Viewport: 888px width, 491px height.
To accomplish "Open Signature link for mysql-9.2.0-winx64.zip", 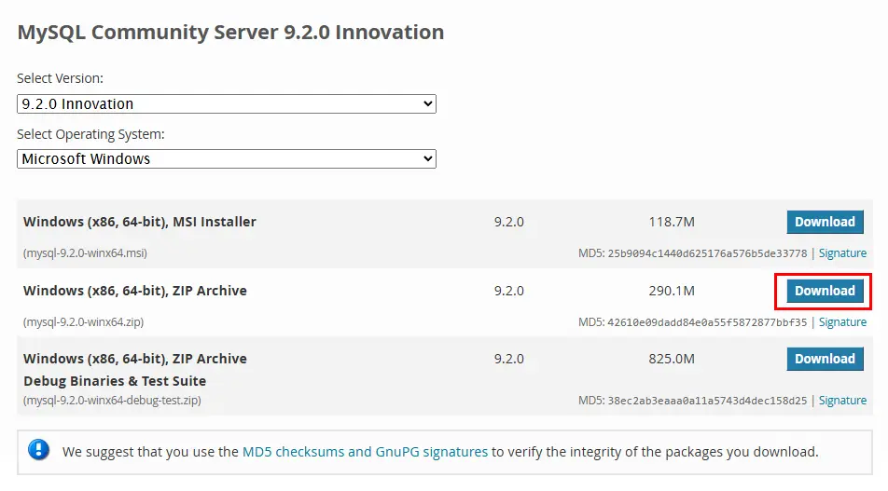I will pos(842,322).
